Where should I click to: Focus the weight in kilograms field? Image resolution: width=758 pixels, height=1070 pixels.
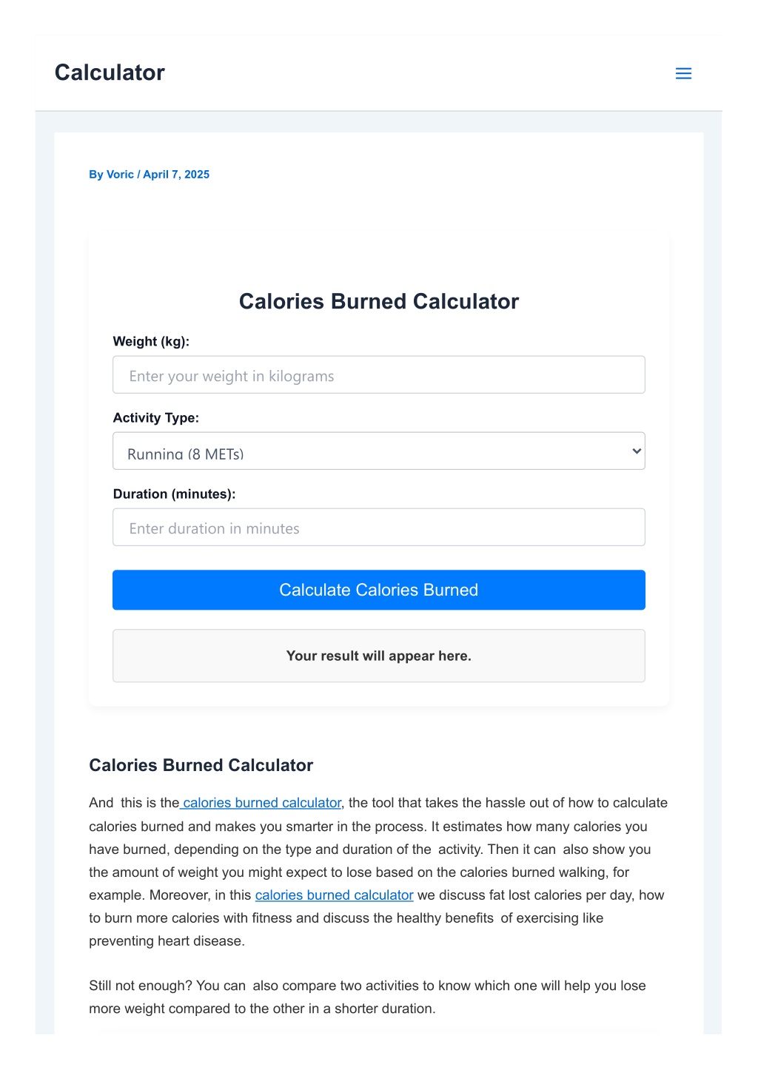pyautogui.click(x=379, y=375)
